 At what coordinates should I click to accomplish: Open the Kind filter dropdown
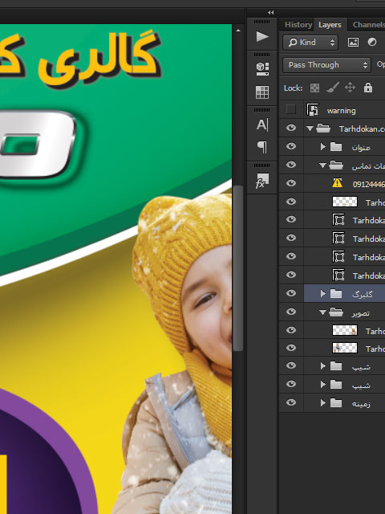(x=310, y=43)
